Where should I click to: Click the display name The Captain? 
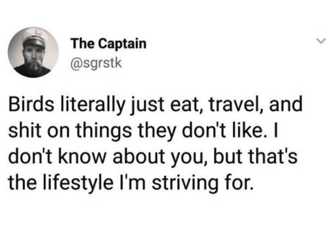click(109, 44)
